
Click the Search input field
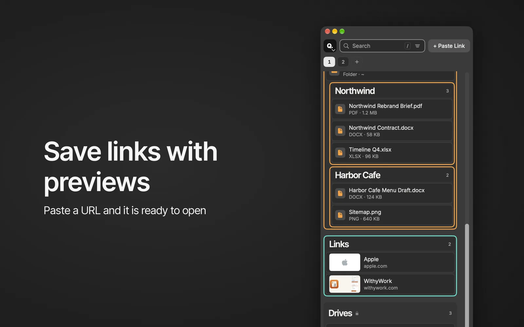point(382,46)
